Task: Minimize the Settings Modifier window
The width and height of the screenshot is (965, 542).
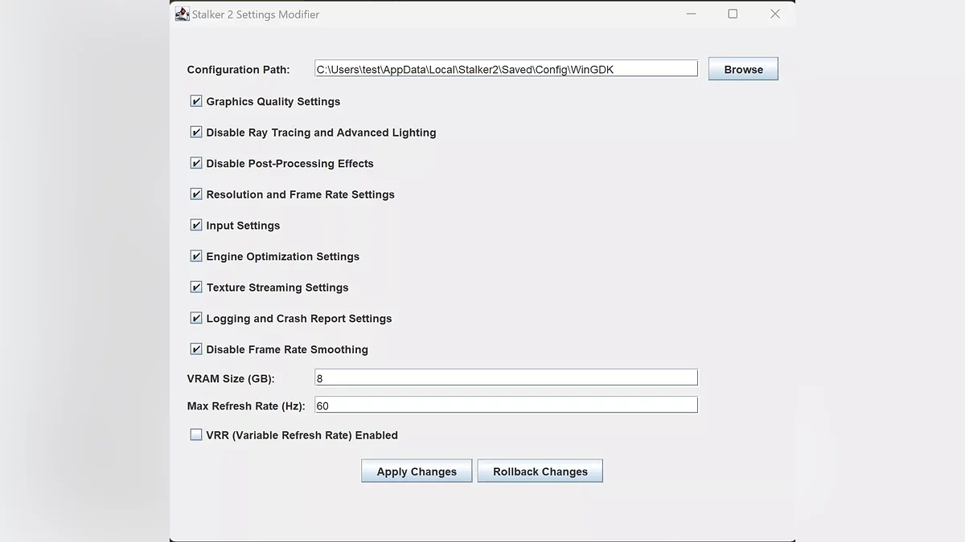Action: click(691, 14)
